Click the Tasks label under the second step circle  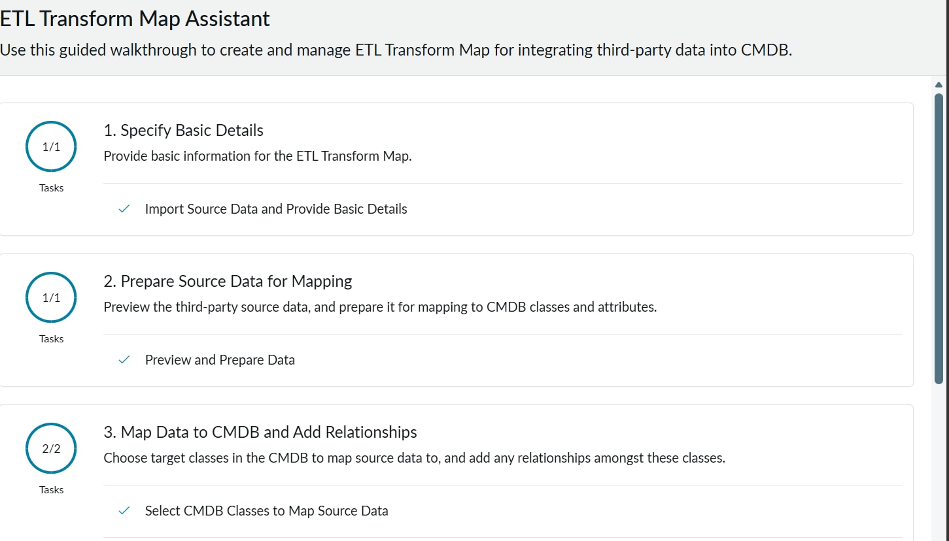[51, 338]
